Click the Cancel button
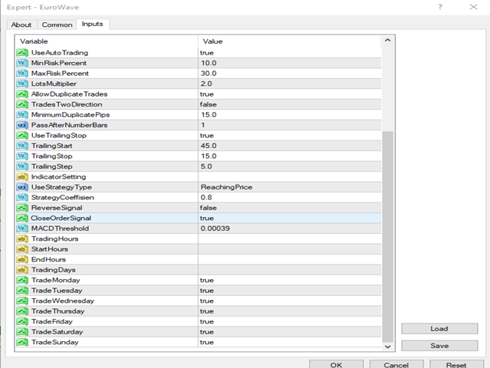 397,364
